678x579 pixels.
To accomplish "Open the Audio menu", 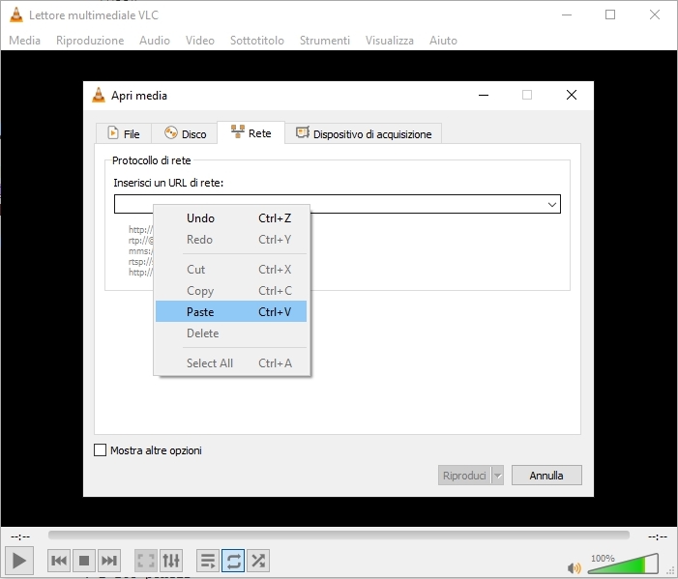I will [155, 41].
